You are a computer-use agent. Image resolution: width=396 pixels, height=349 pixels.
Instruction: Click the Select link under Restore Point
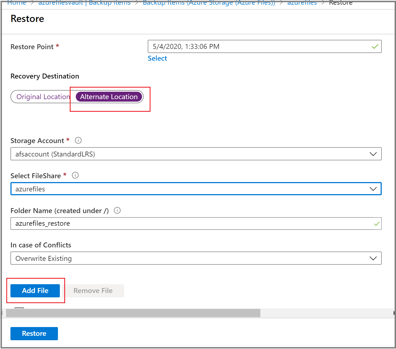157,58
